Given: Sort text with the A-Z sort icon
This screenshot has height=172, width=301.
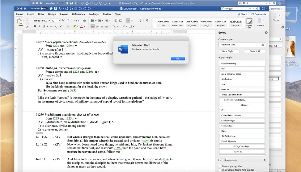Looking at the screenshot, I should [140, 20].
